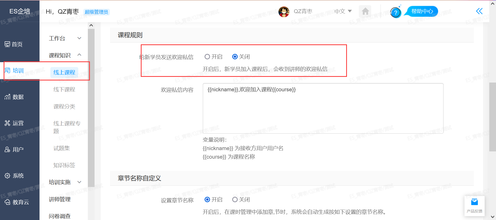Collapse panel with double left arrow icon
This screenshot has width=496, height=220.
[479, 11]
